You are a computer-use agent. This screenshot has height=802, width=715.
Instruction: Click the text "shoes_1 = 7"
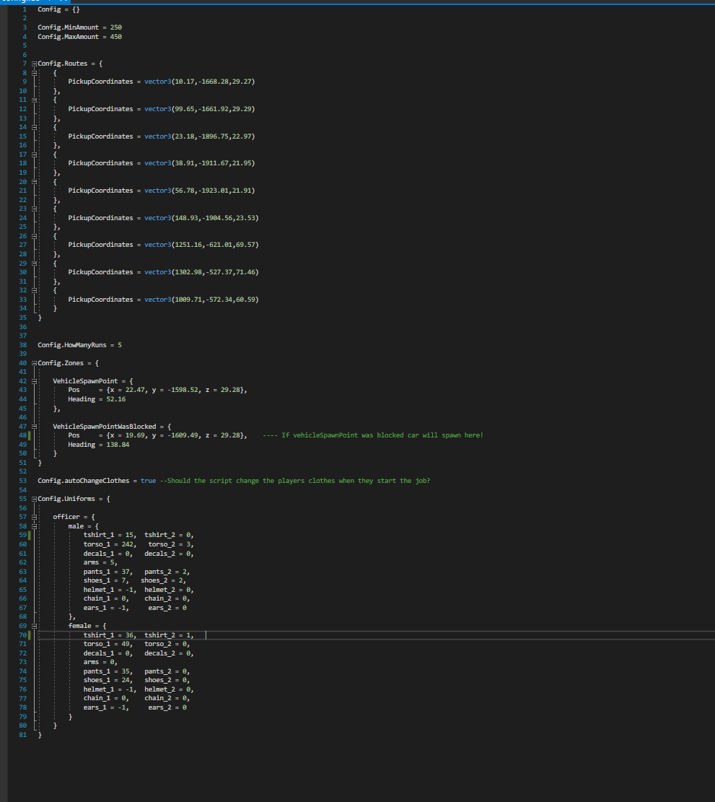105,580
